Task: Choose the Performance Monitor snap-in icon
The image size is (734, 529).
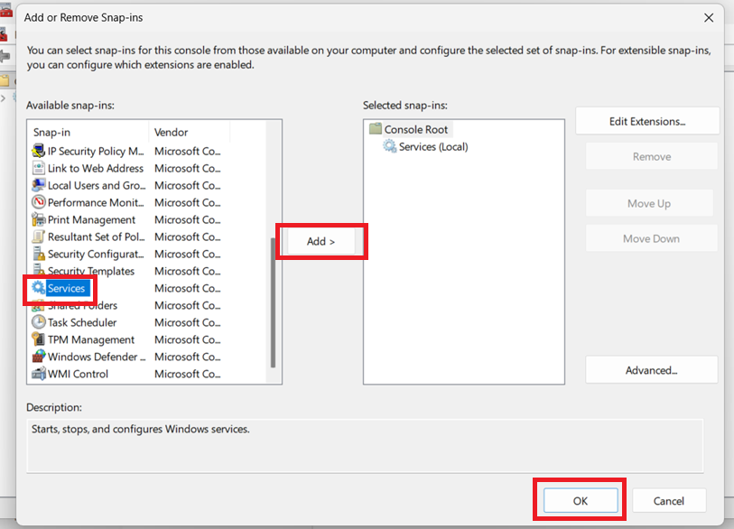Action: tap(39, 203)
